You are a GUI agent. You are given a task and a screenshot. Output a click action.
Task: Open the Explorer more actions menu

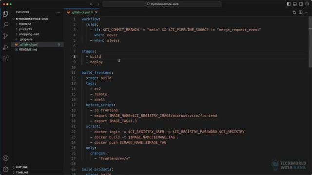[58, 12]
